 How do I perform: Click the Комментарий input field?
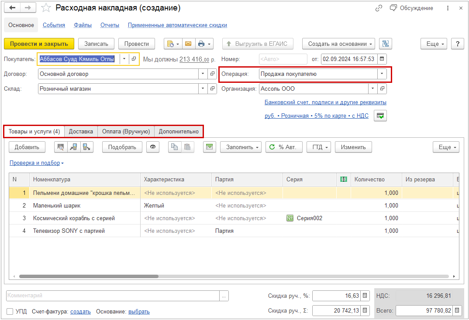[113, 296]
